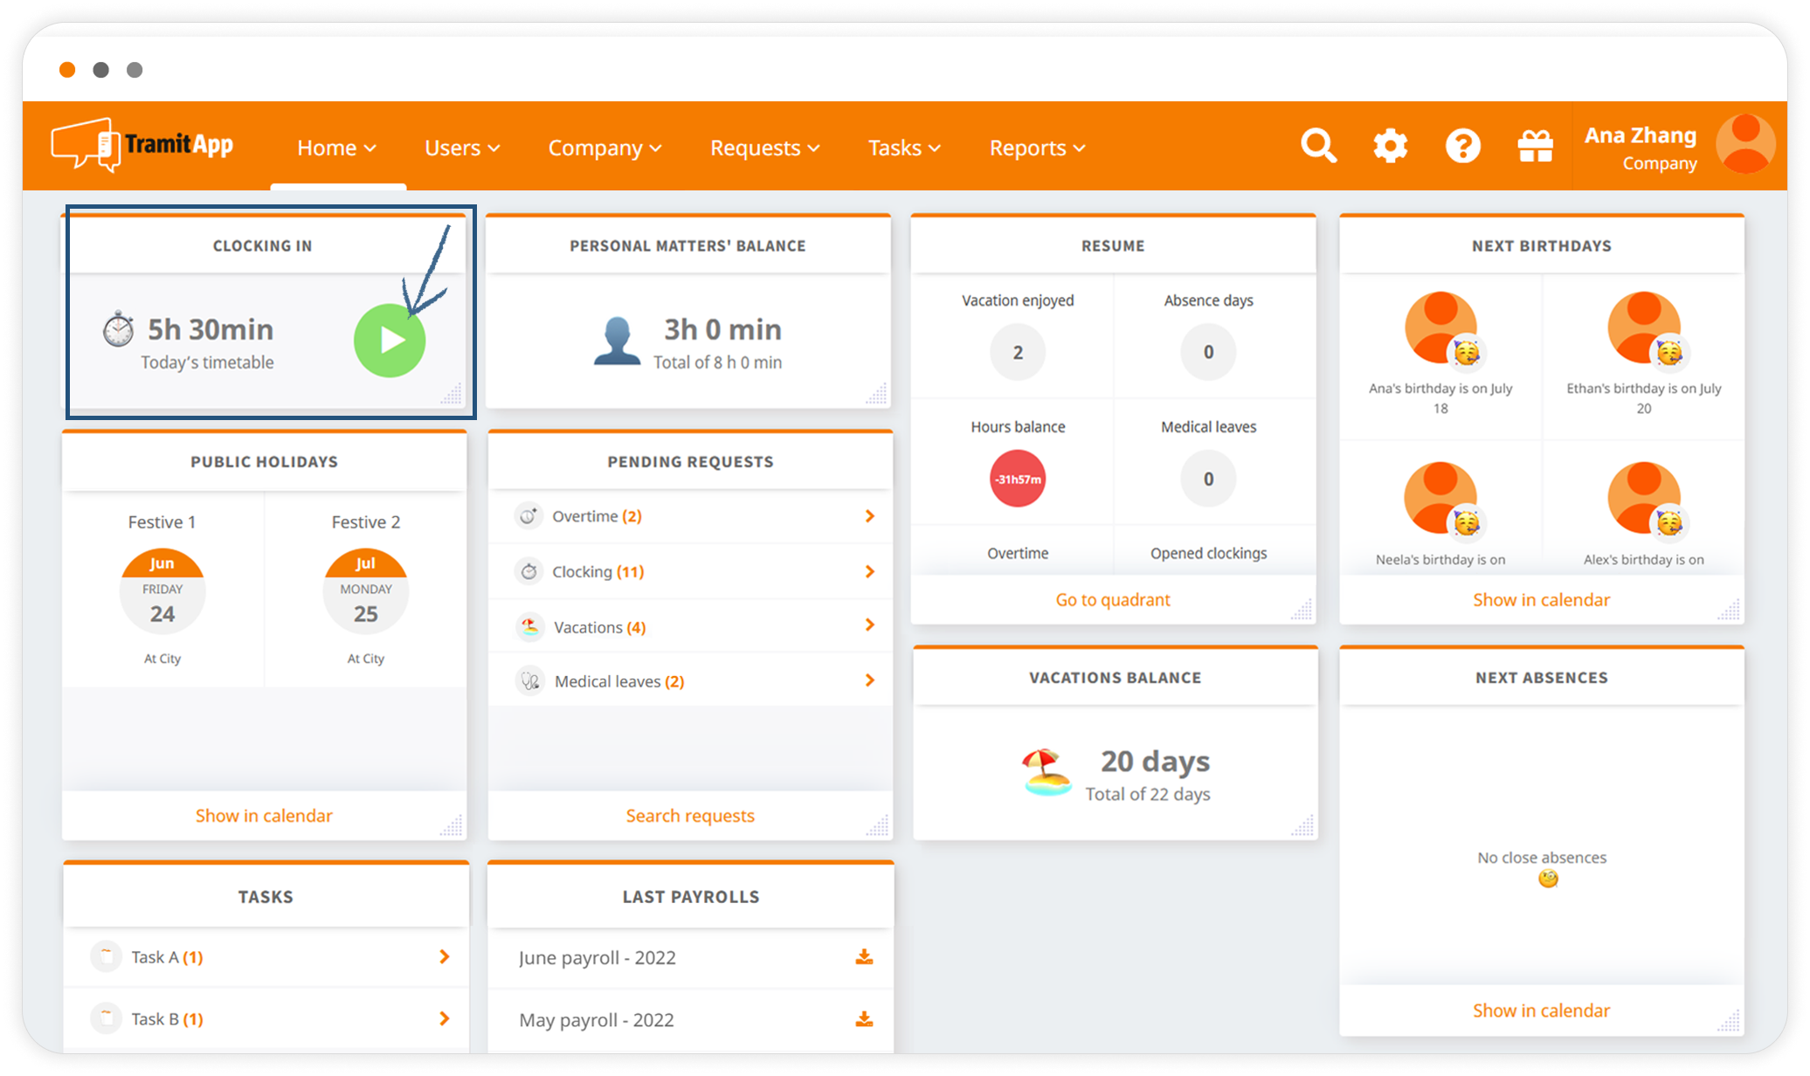Select the Home menu tab
Screen dimensions: 1810x1076
[336, 148]
